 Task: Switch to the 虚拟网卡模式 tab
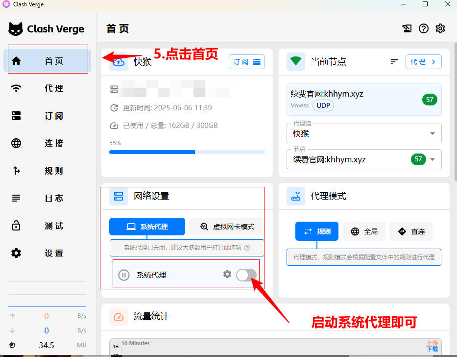tap(227, 227)
